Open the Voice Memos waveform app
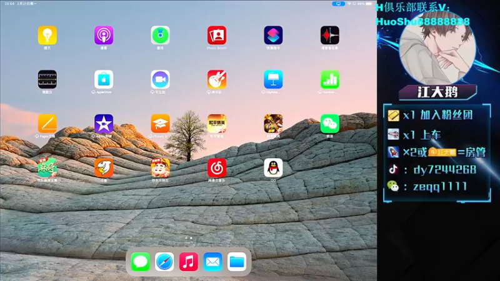 [330, 35]
